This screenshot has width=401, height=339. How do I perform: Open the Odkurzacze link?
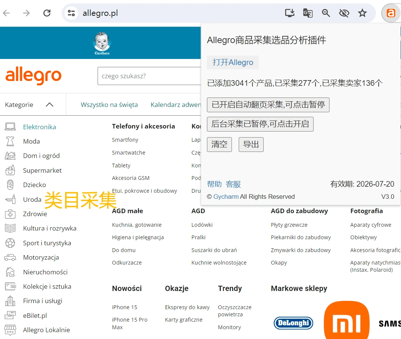click(127, 263)
